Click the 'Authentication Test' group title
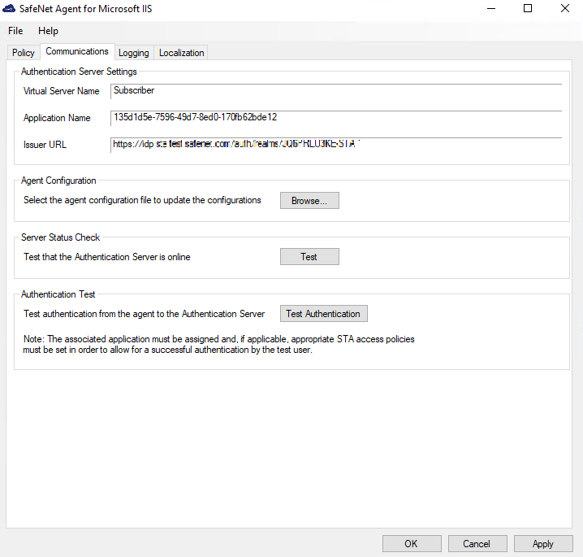 click(x=58, y=294)
